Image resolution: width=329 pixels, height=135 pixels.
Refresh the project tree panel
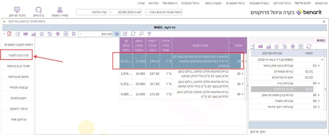pyautogui.click(x=309, y=46)
